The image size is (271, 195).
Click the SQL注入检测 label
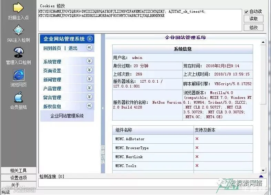pos(19,40)
